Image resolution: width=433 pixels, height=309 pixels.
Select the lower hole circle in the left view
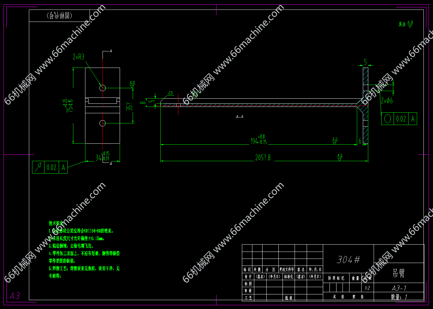point(102,123)
